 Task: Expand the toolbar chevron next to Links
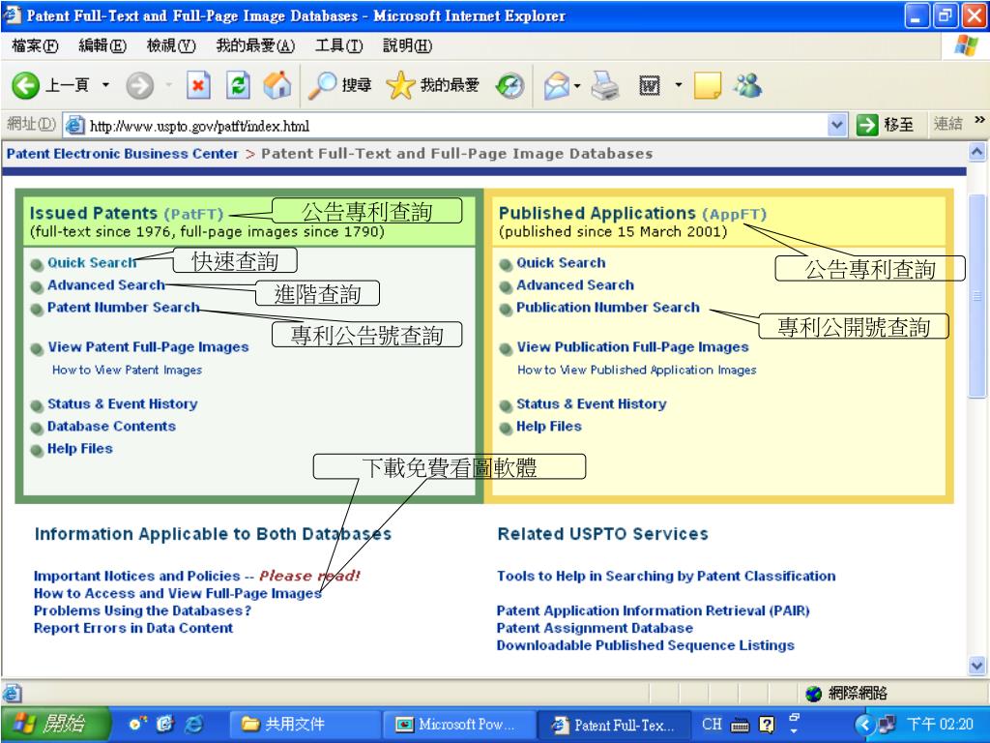pos(979,119)
